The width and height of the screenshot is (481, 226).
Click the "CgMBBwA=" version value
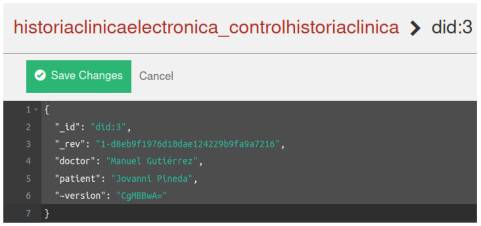point(142,196)
